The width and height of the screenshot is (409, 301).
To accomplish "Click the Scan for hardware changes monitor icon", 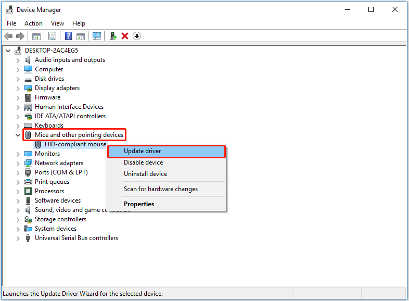I will (x=96, y=36).
